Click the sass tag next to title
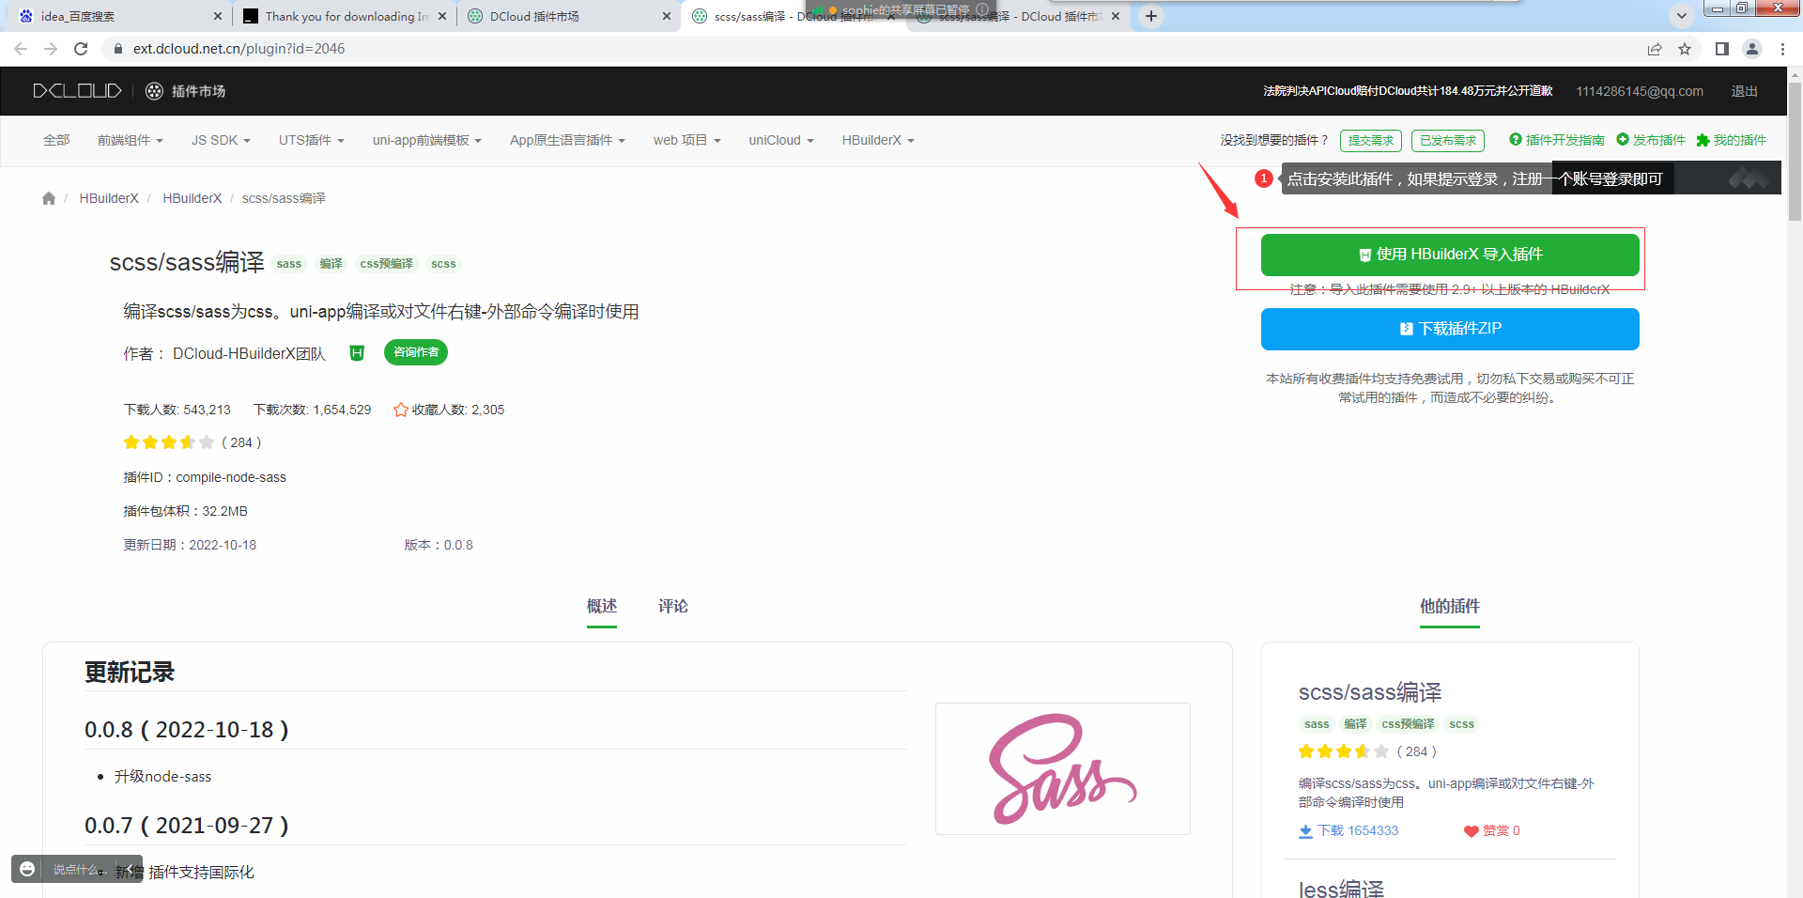Image resolution: width=1803 pixels, height=898 pixels. tap(289, 264)
